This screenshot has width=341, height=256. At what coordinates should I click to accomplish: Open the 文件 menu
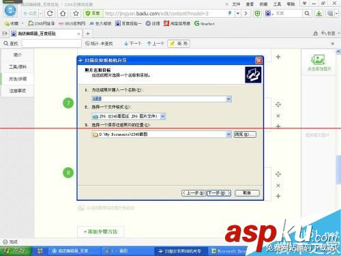[x=236, y=4]
